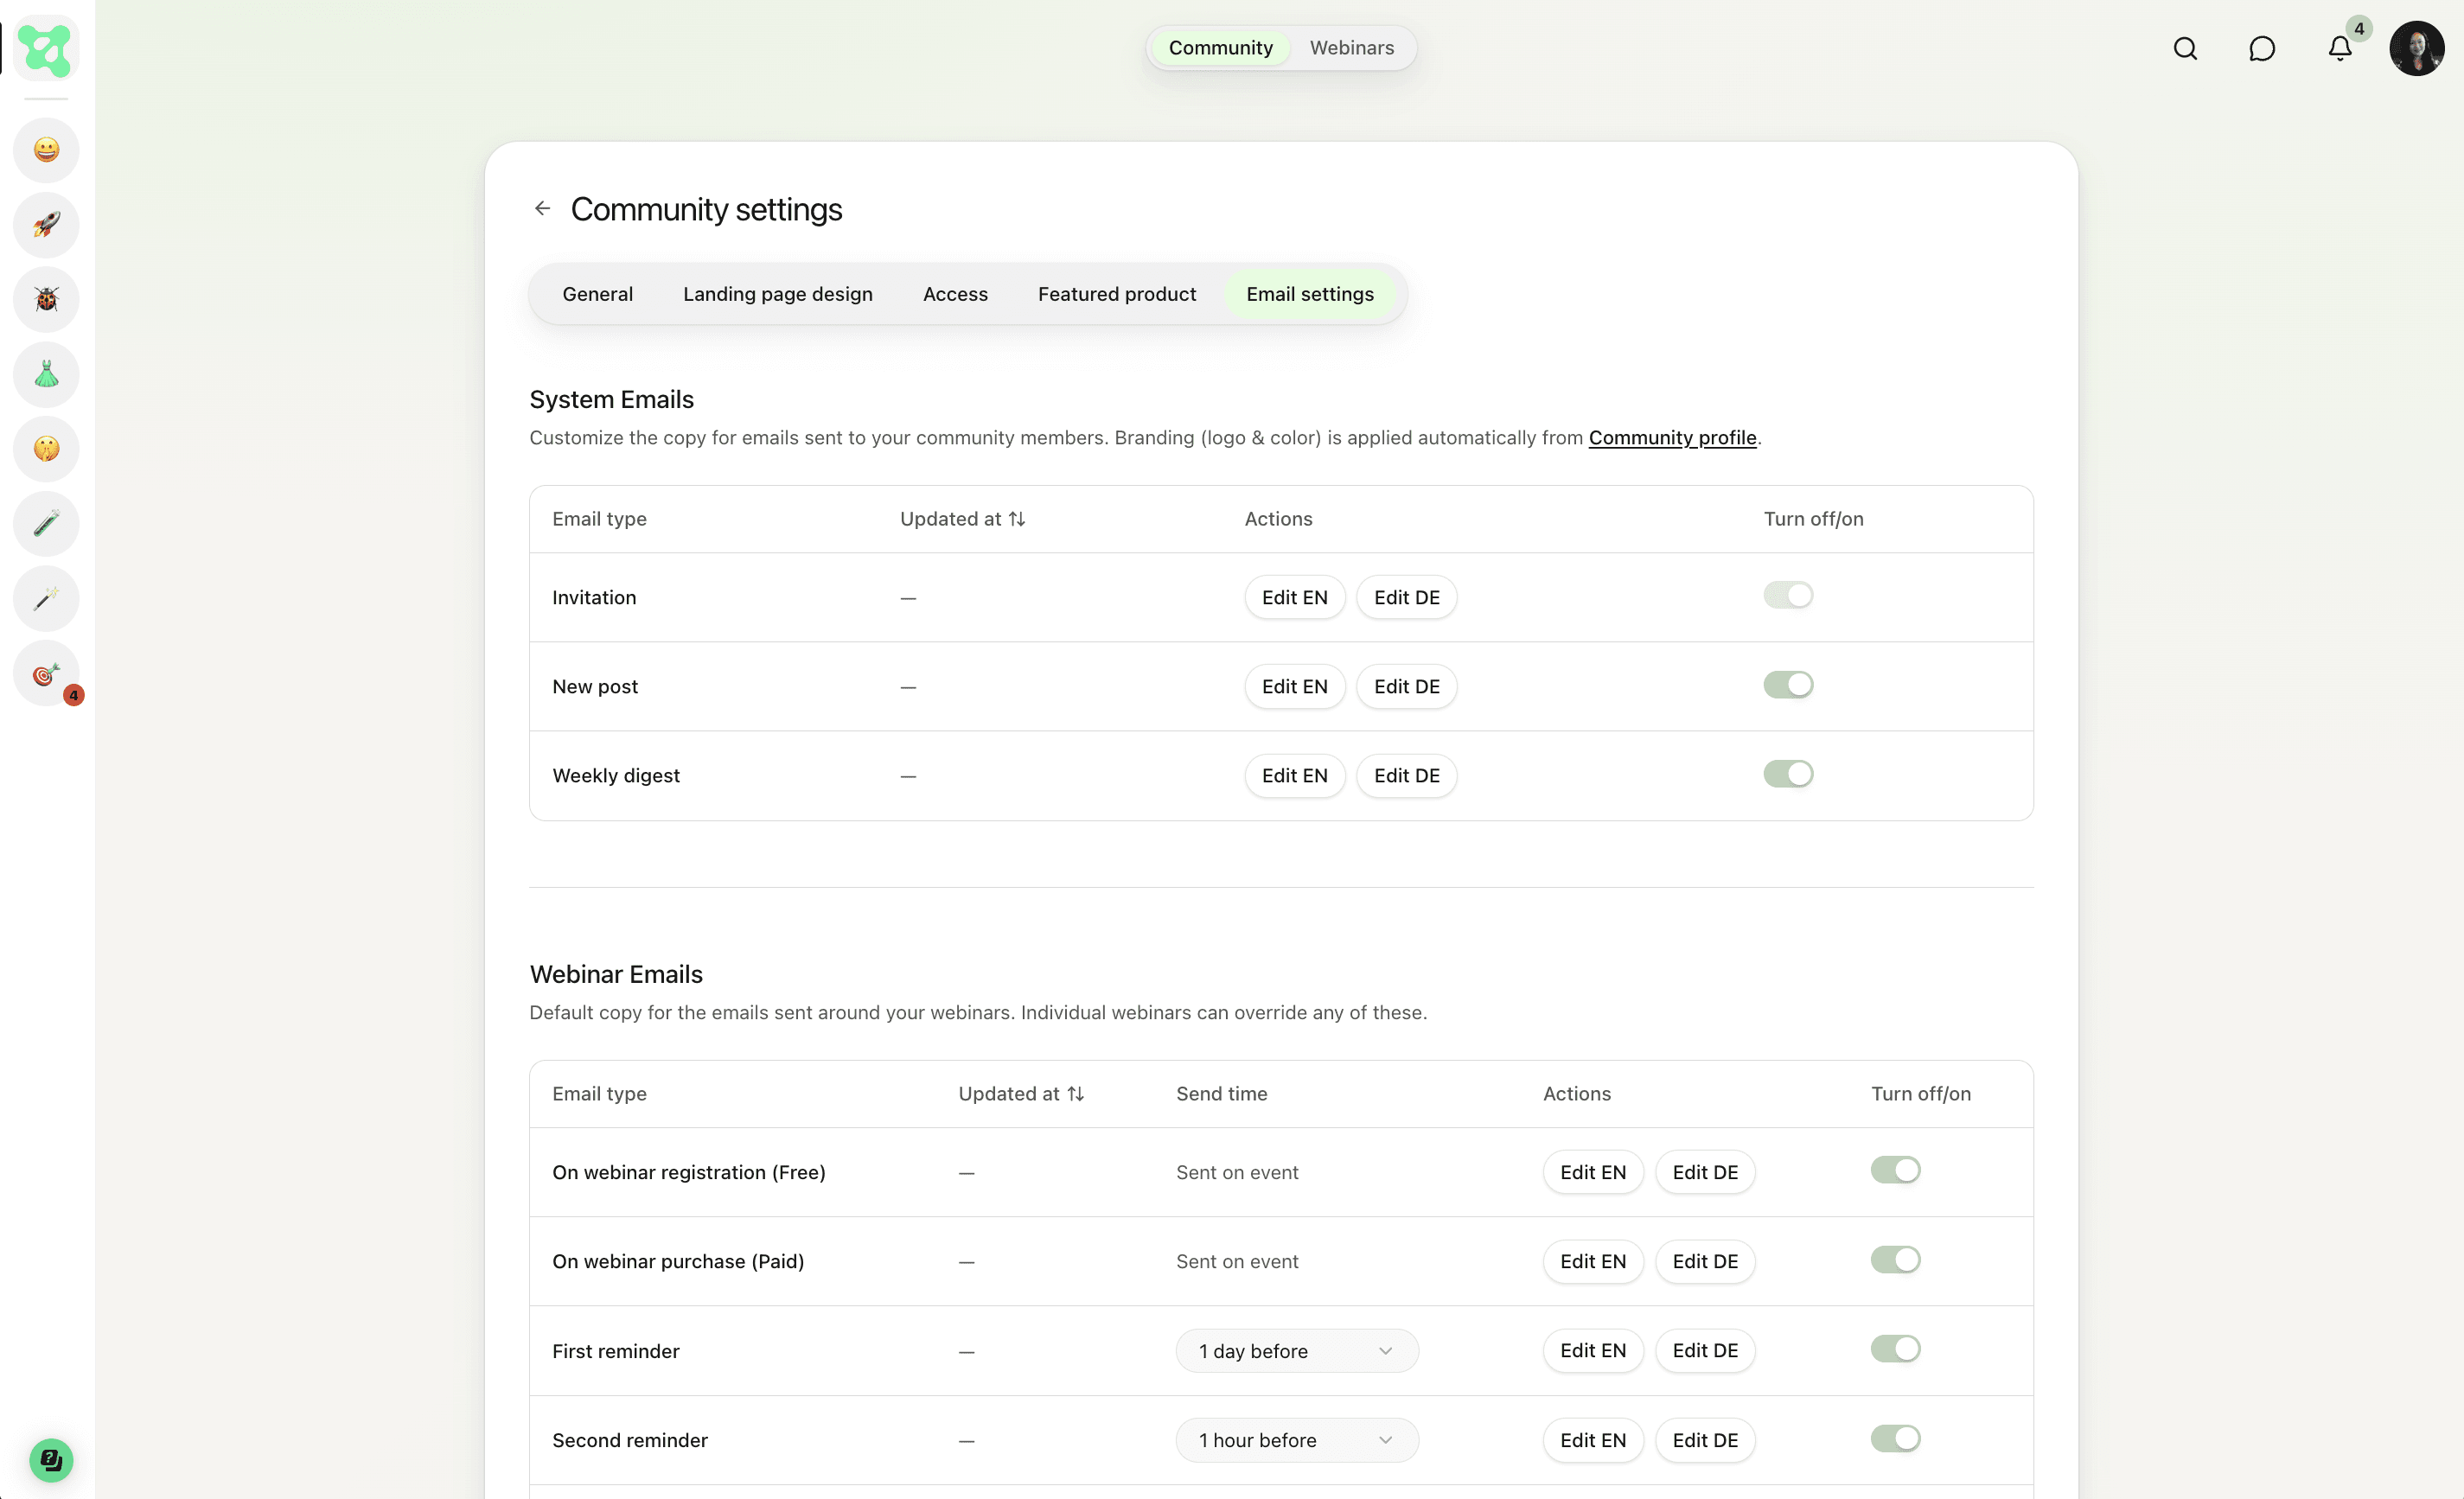Click Edit EN for Second reminder

[1593, 1440]
